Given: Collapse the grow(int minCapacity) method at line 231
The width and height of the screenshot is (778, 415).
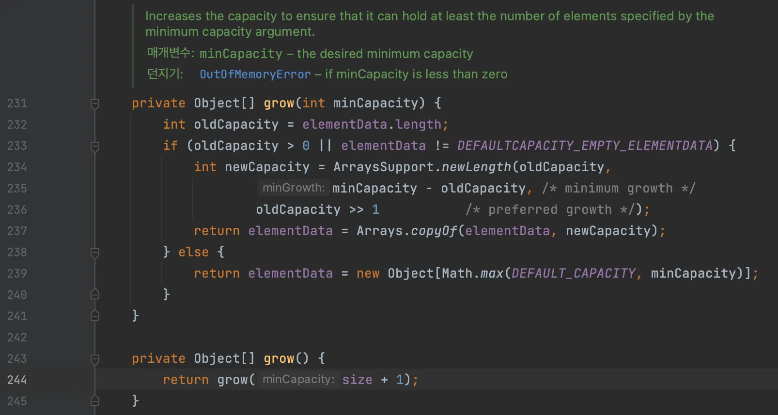Looking at the screenshot, I should pos(95,104).
